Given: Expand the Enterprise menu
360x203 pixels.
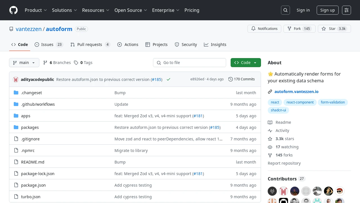Looking at the screenshot, I should pyautogui.click(x=166, y=10).
